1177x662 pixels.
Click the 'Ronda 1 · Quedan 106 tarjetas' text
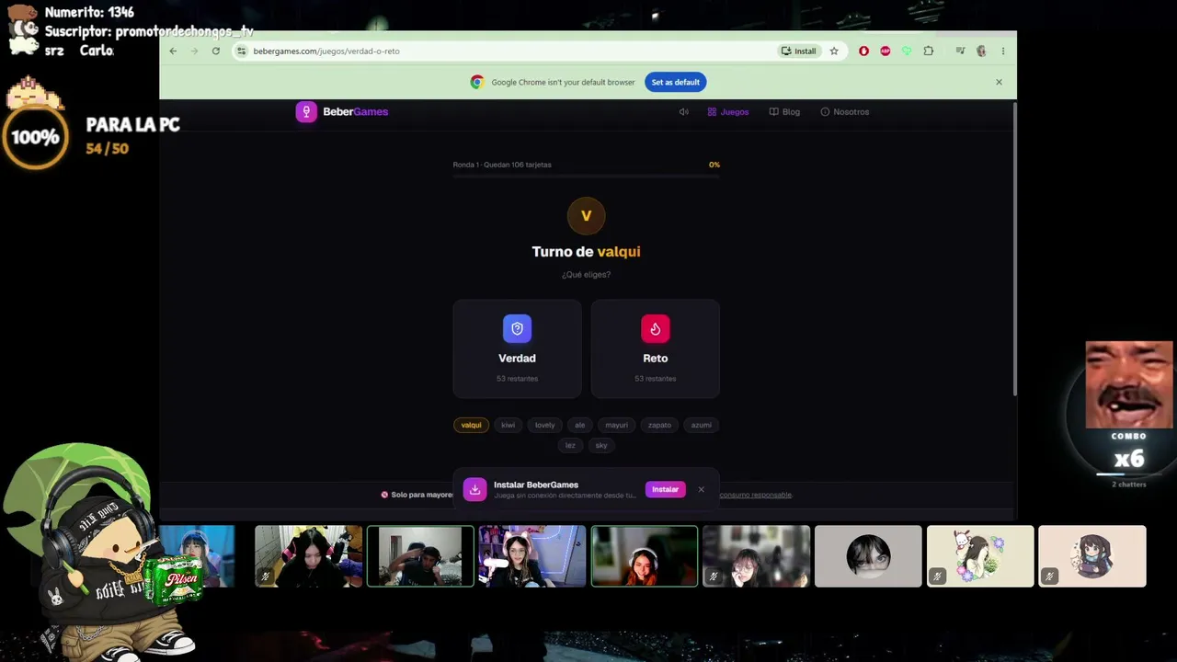click(x=502, y=165)
